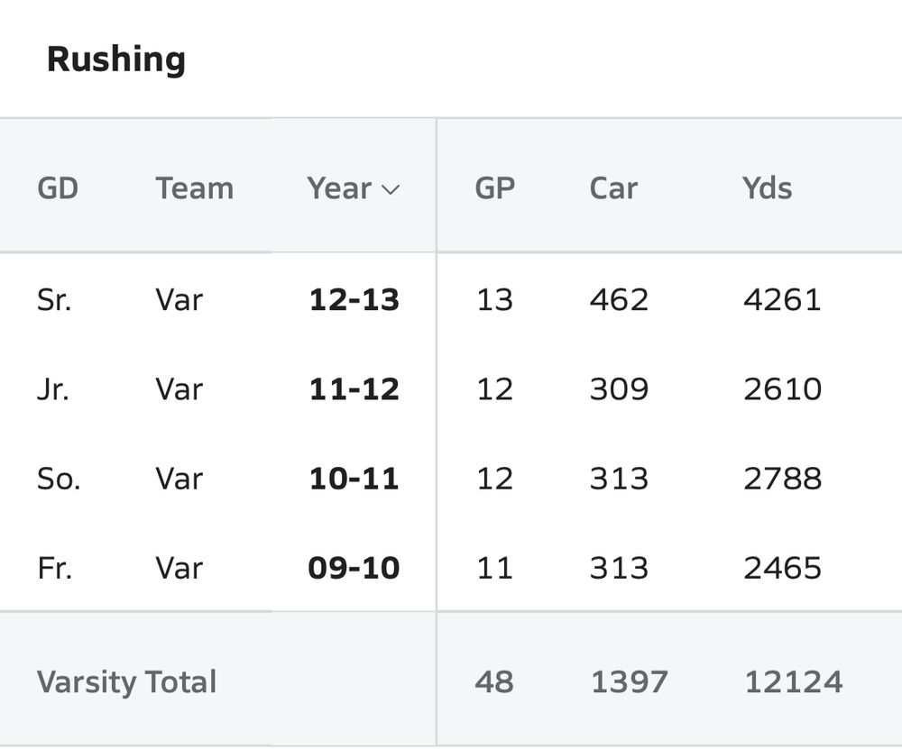Image resolution: width=902 pixels, height=749 pixels.
Task: Select the Fr. varsity row
Action: click(x=54, y=568)
